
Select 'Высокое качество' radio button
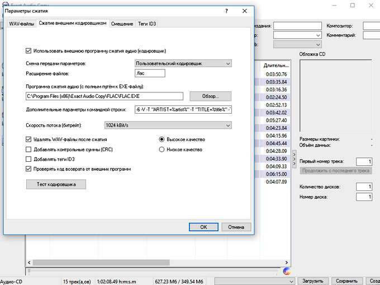point(162,139)
